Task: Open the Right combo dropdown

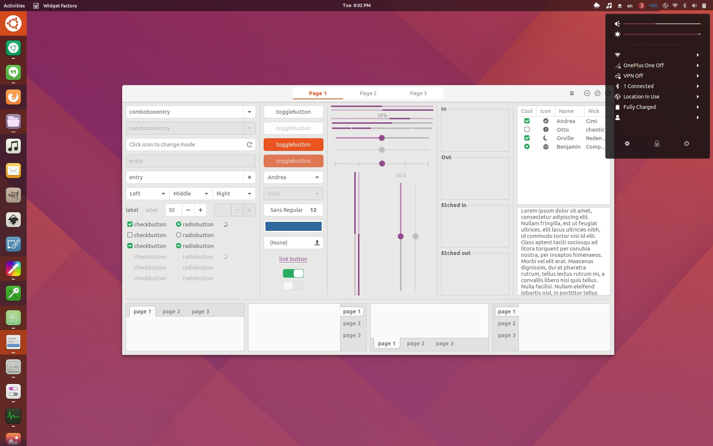Action: (x=234, y=194)
